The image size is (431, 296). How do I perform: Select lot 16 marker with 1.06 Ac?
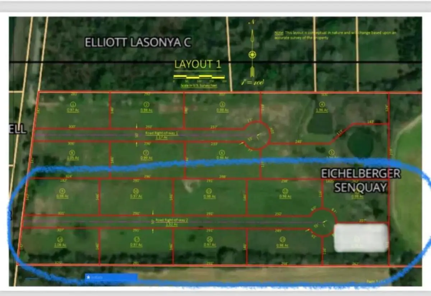[x=60, y=240]
